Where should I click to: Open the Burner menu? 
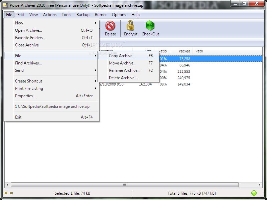point(101,15)
